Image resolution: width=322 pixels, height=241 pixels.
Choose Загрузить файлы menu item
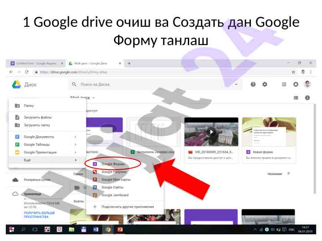click(x=47, y=117)
